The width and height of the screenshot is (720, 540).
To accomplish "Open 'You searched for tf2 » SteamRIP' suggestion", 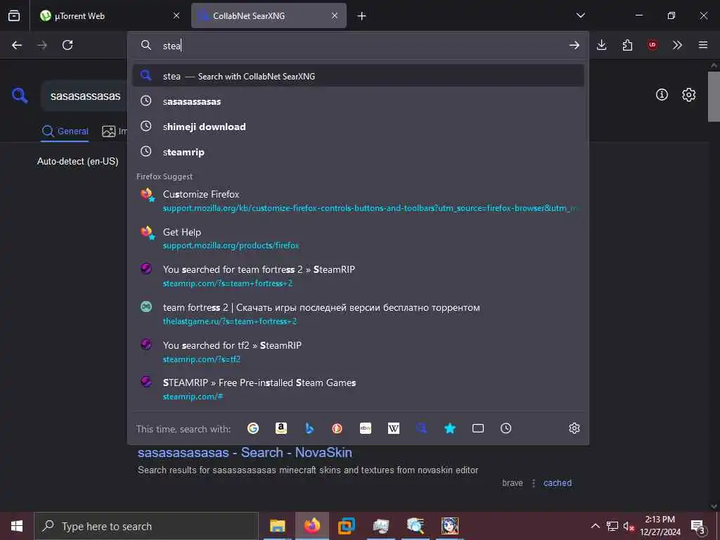I will [358, 352].
